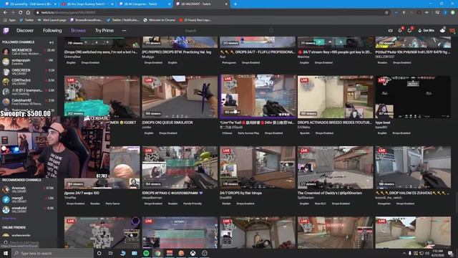This screenshot has width=458, height=258.
Task: Click the Twitch search magnifier icon
Action: [271, 30]
